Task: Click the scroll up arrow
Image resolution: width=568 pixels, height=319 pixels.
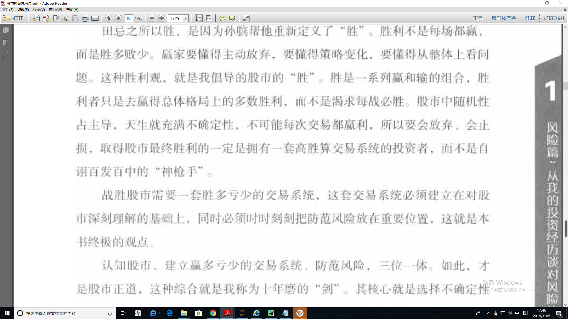Action: [x=566, y=27]
